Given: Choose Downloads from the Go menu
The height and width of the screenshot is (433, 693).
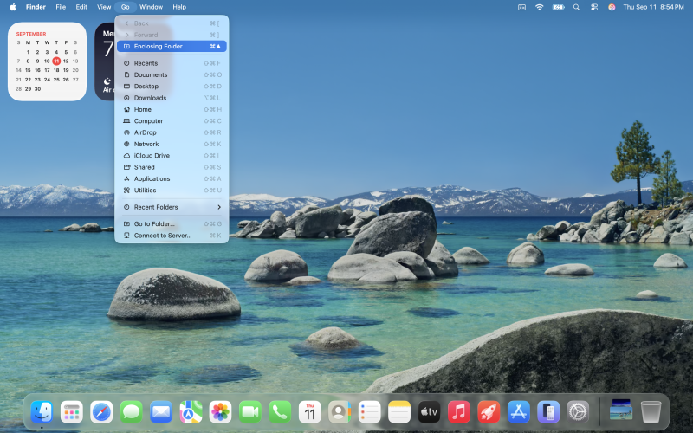Looking at the screenshot, I should [150, 98].
